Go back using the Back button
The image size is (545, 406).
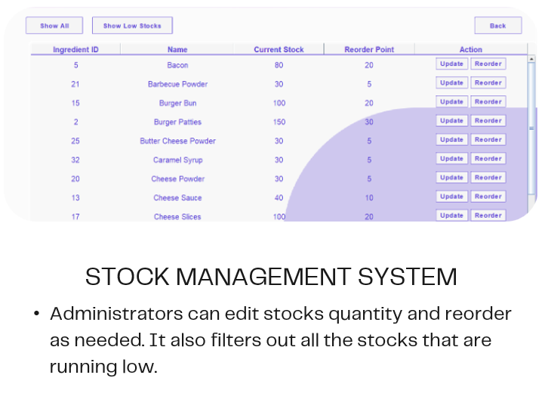coord(497,26)
